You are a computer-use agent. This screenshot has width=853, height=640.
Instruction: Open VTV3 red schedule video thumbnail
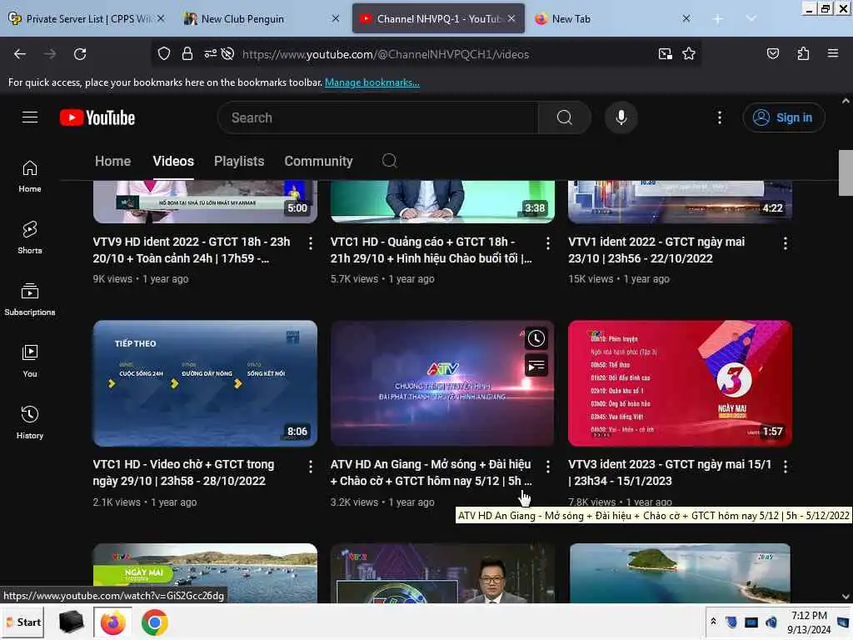pyautogui.click(x=680, y=383)
